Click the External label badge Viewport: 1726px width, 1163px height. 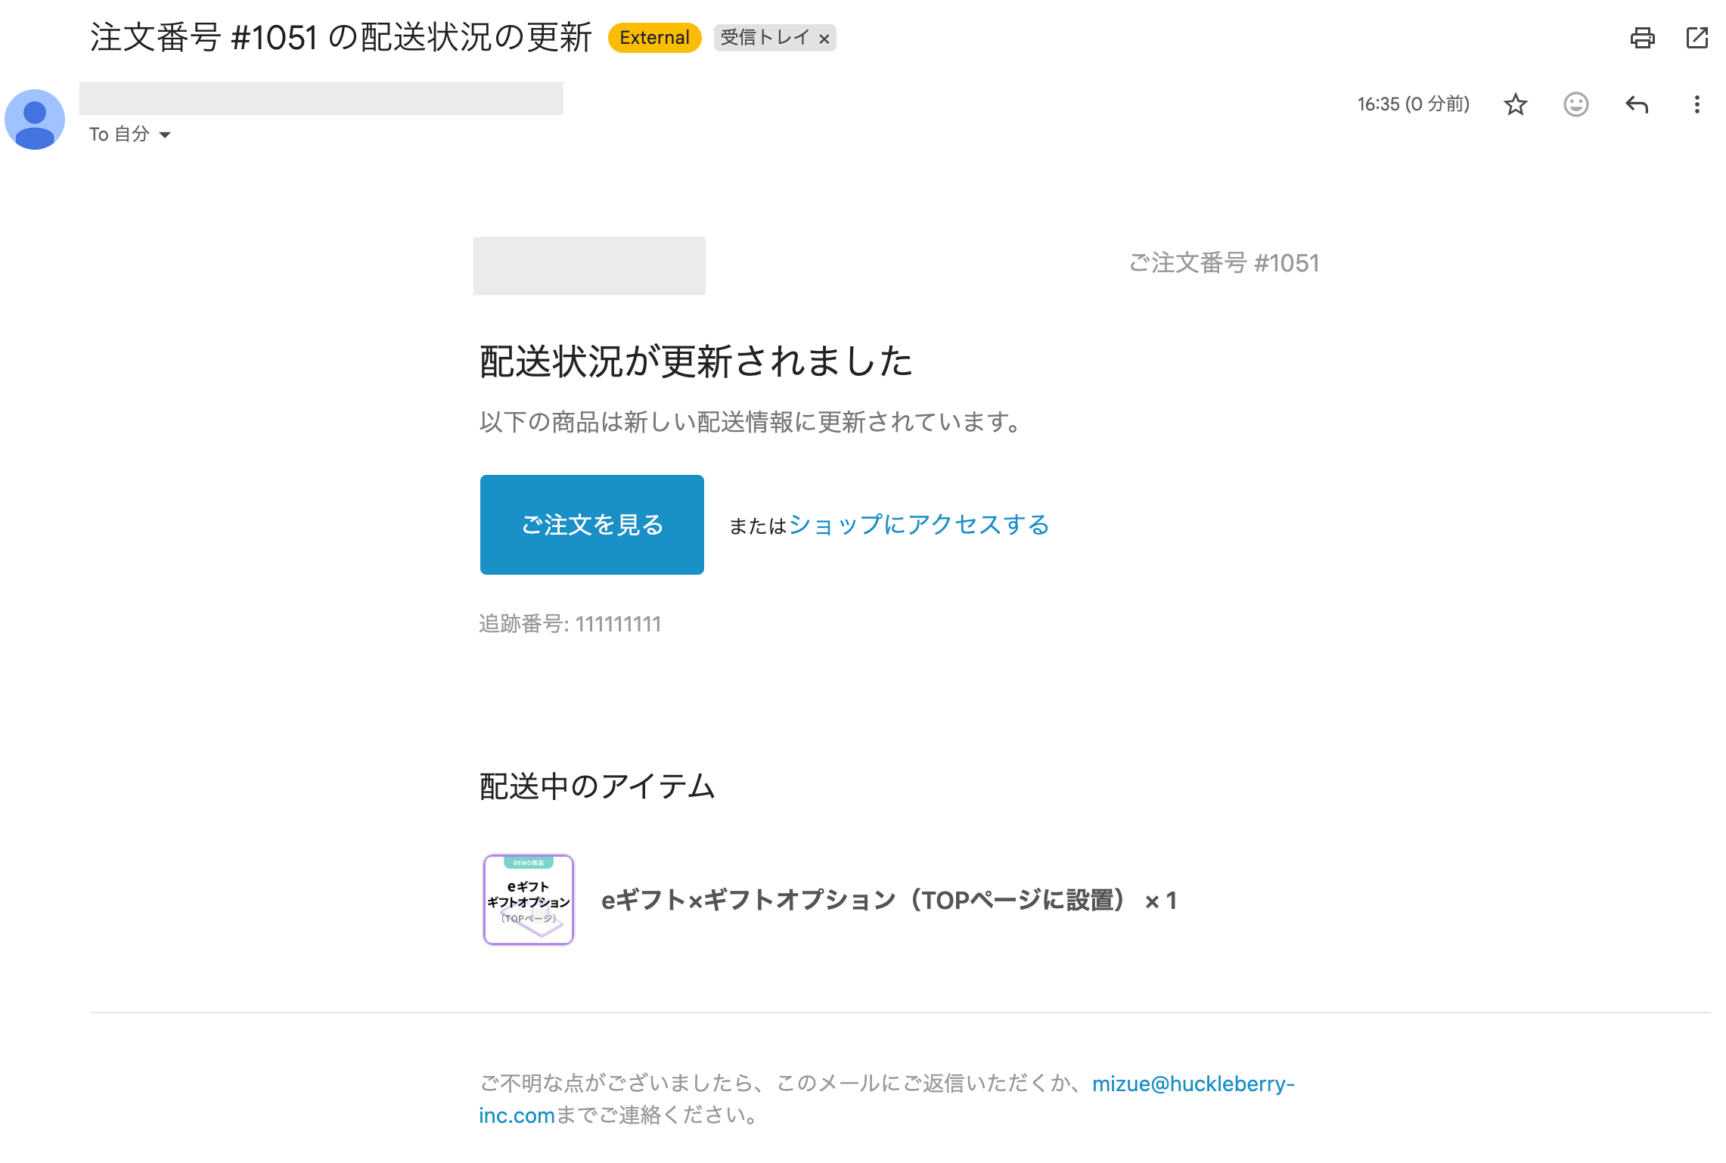coord(654,38)
